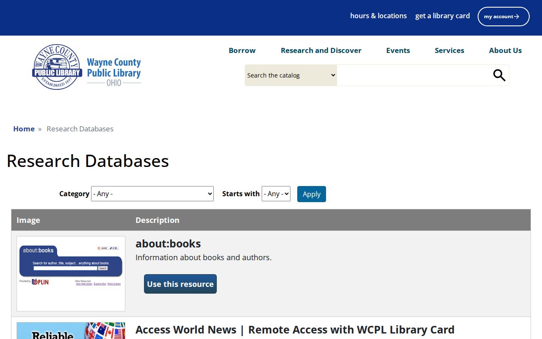The image size is (542, 339).
Task: Open the Services menu
Action: (449, 50)
